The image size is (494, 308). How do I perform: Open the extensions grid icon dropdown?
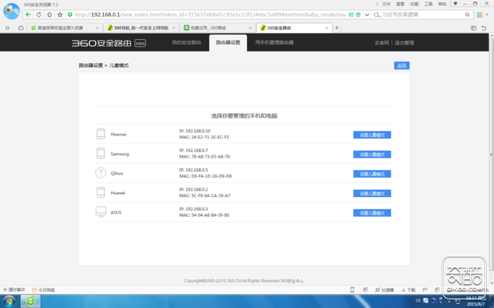[482, 14]
